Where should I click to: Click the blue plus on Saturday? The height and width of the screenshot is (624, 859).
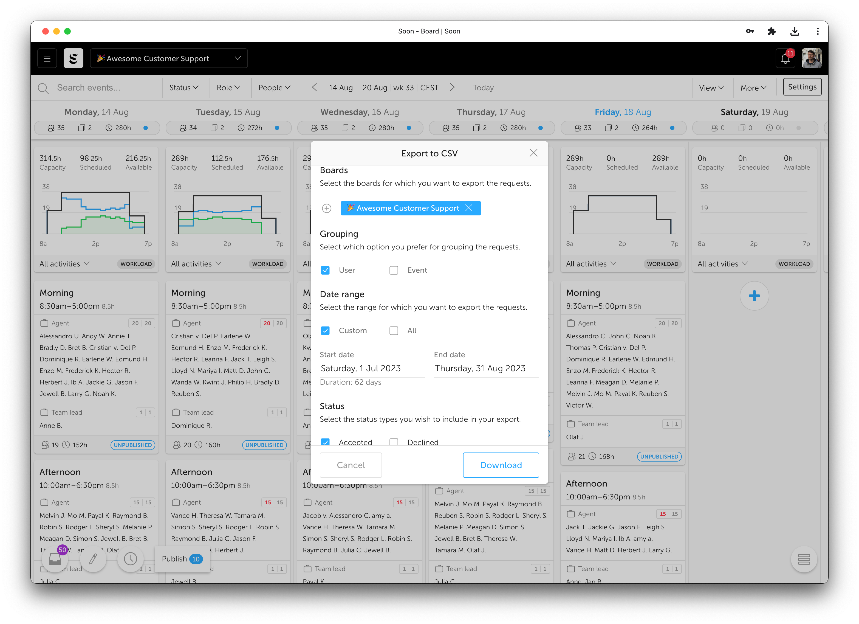point(754,296)
